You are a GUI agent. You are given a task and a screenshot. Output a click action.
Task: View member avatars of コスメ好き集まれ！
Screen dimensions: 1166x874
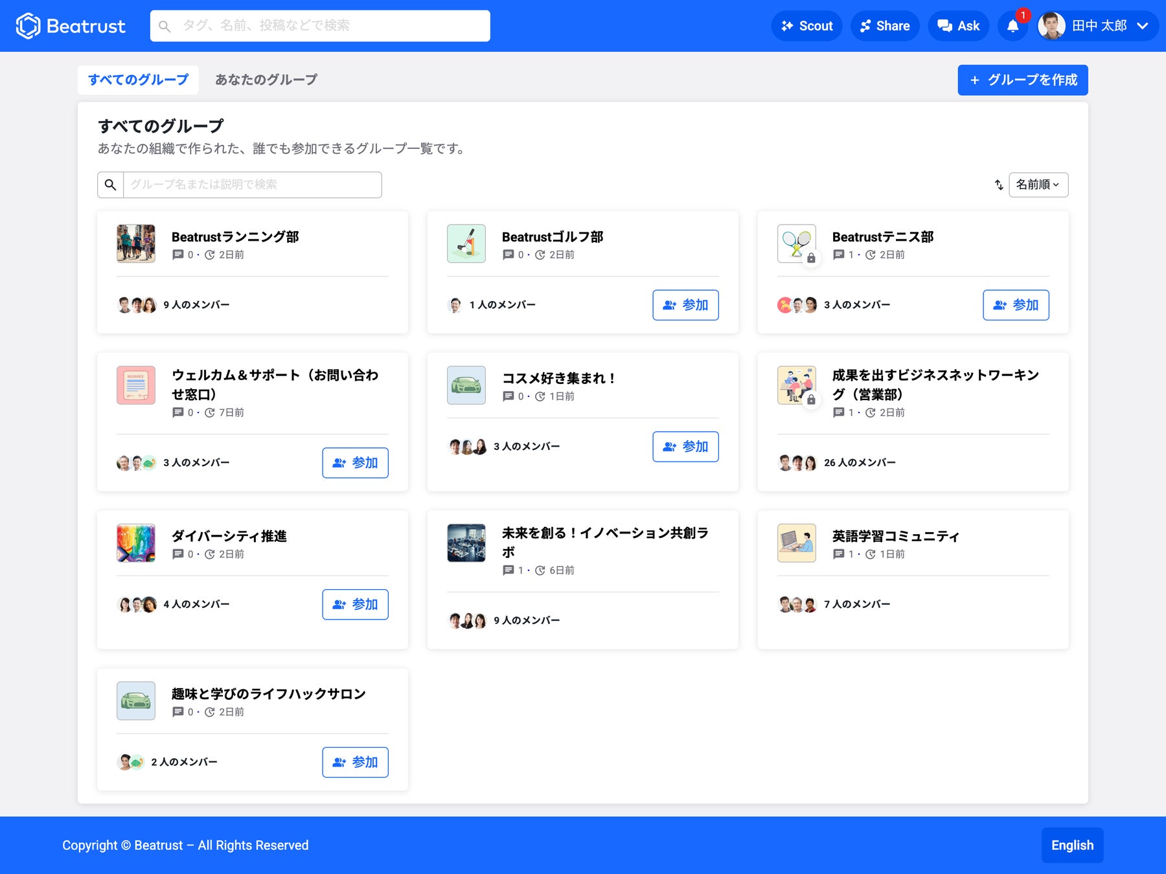point(467,447)
